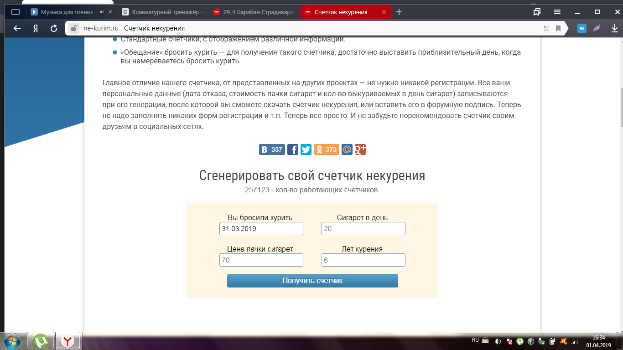
Task: Open the 257123 working counters link
Action: [x=257, y=190]
